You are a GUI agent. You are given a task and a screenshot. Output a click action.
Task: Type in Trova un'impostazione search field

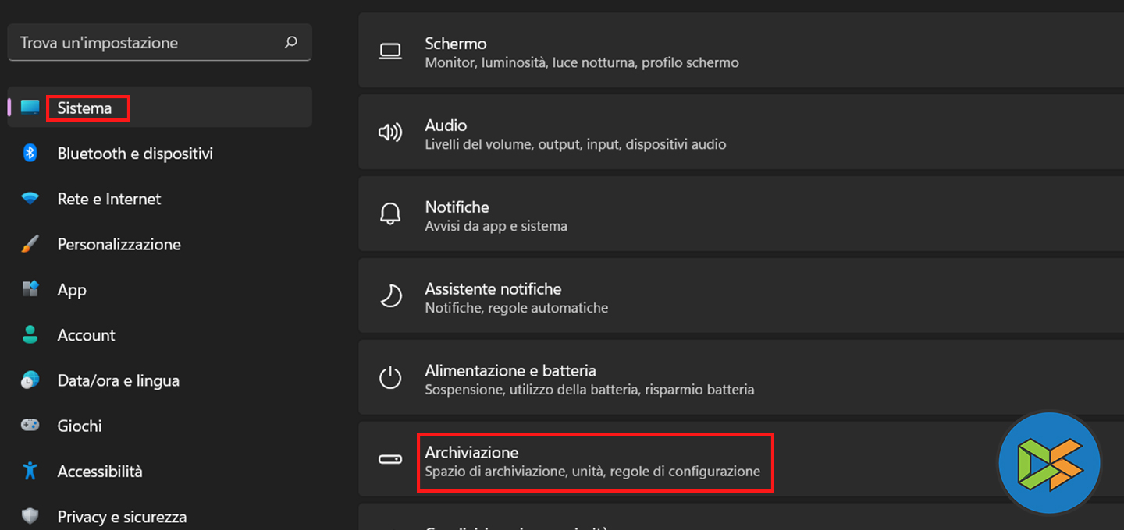point(148,43)
